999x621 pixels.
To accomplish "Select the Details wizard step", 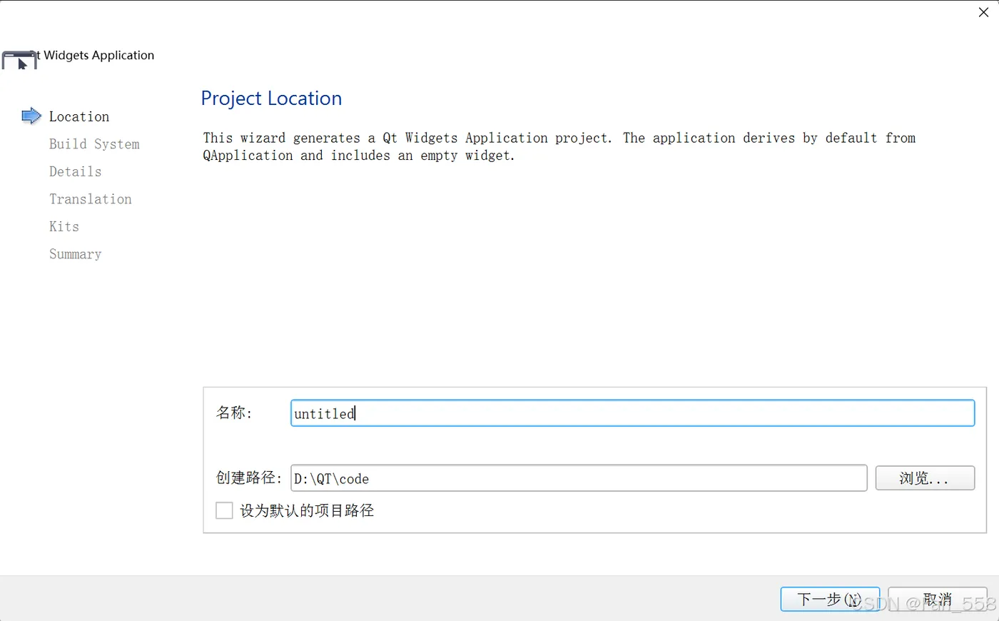I will (x=75, y=171).
